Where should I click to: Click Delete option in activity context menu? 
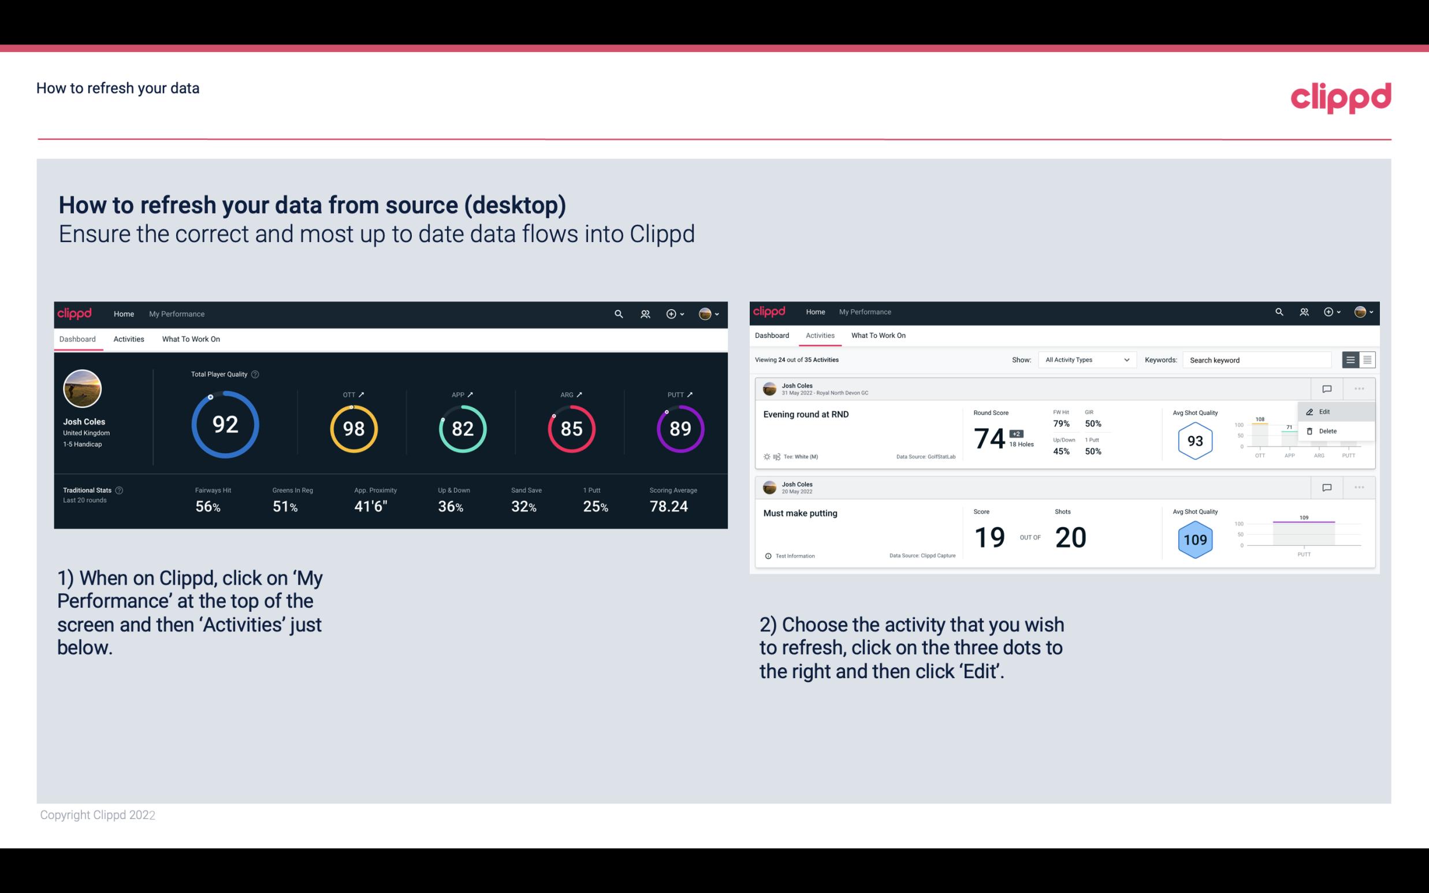[1328, 431]
